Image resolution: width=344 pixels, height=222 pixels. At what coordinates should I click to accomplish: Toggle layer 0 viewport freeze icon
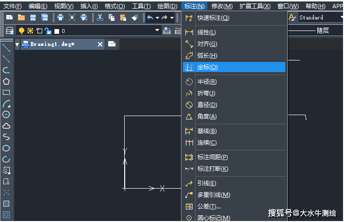[x=39, y=31]
